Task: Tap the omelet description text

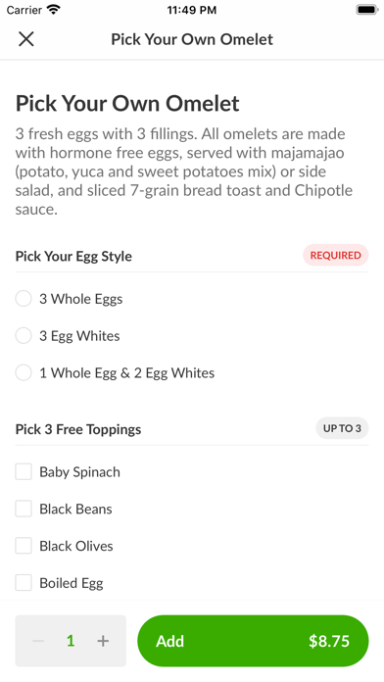Action: [x=184, y=171]
